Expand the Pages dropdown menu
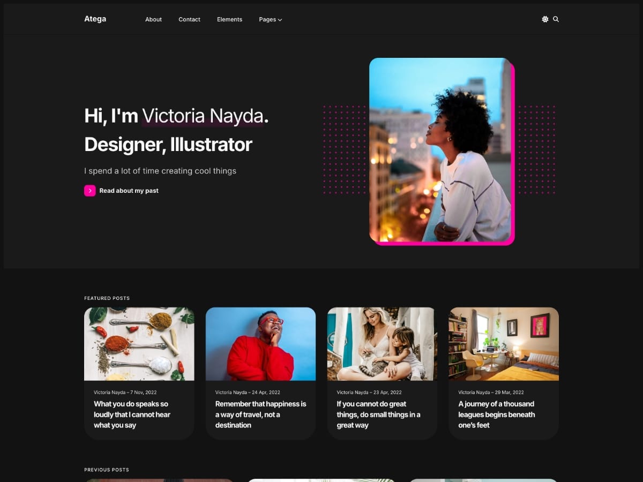 pyautogui.click(x=270, y=19)
